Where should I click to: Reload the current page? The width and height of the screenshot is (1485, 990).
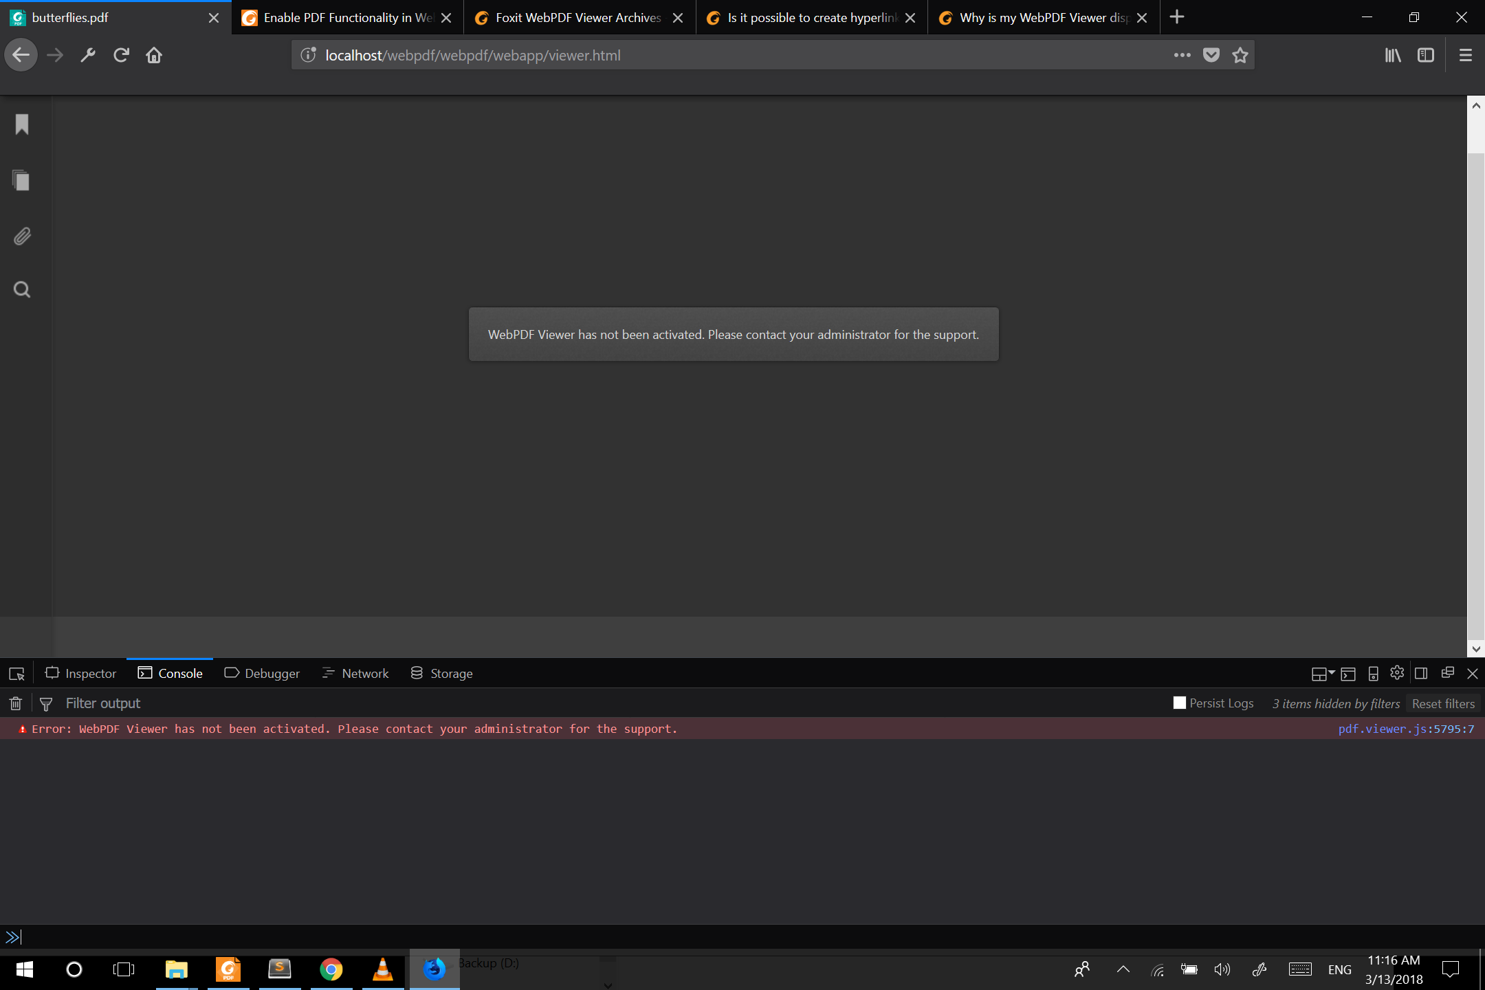point(121,55)
